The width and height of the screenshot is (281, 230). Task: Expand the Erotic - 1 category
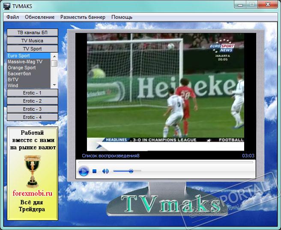33,93
